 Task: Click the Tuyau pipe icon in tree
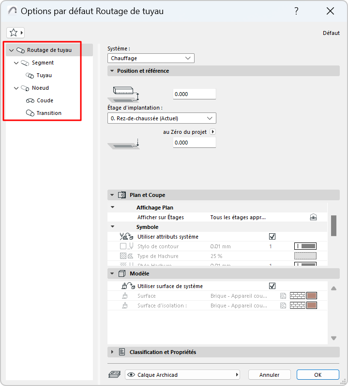pyautogui.click(x=30, y=76)
